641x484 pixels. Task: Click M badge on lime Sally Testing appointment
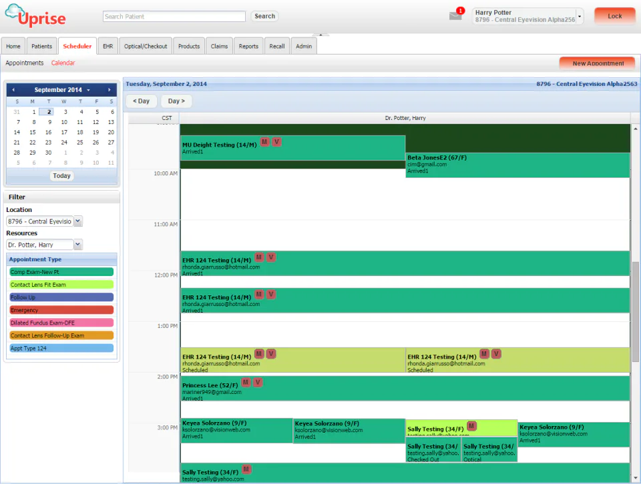tap(471, 426)
